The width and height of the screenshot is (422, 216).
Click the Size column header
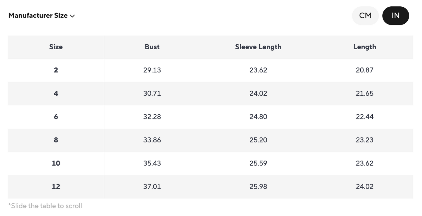tap(56, 47)
